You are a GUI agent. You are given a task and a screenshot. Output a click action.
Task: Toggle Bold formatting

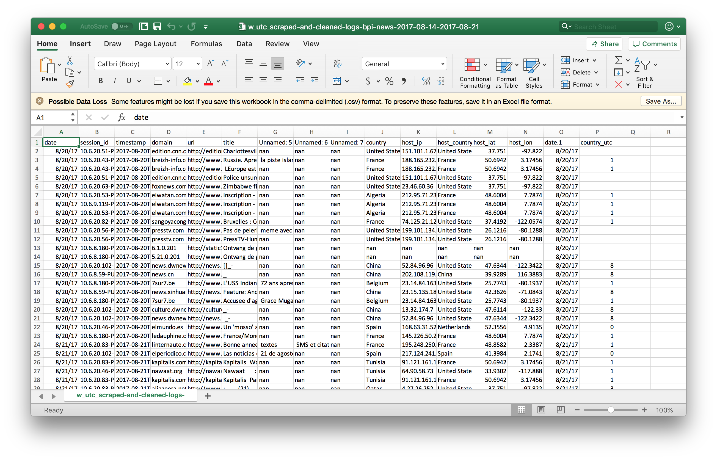point(101,81)
